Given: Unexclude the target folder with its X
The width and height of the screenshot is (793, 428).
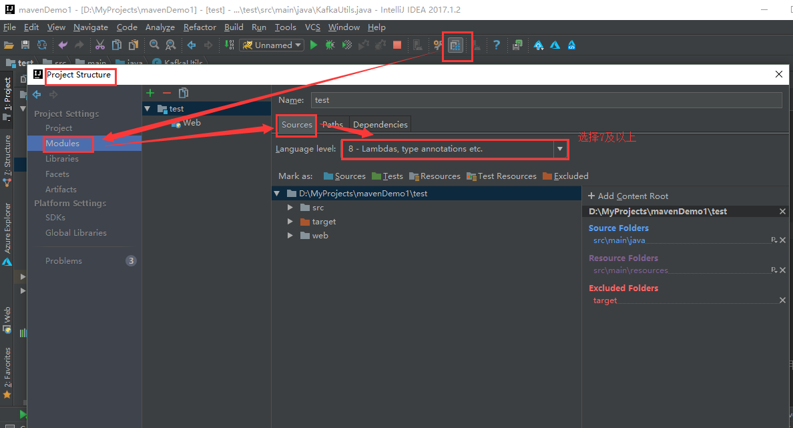Looking at the screenshot, I should [782, 300].
